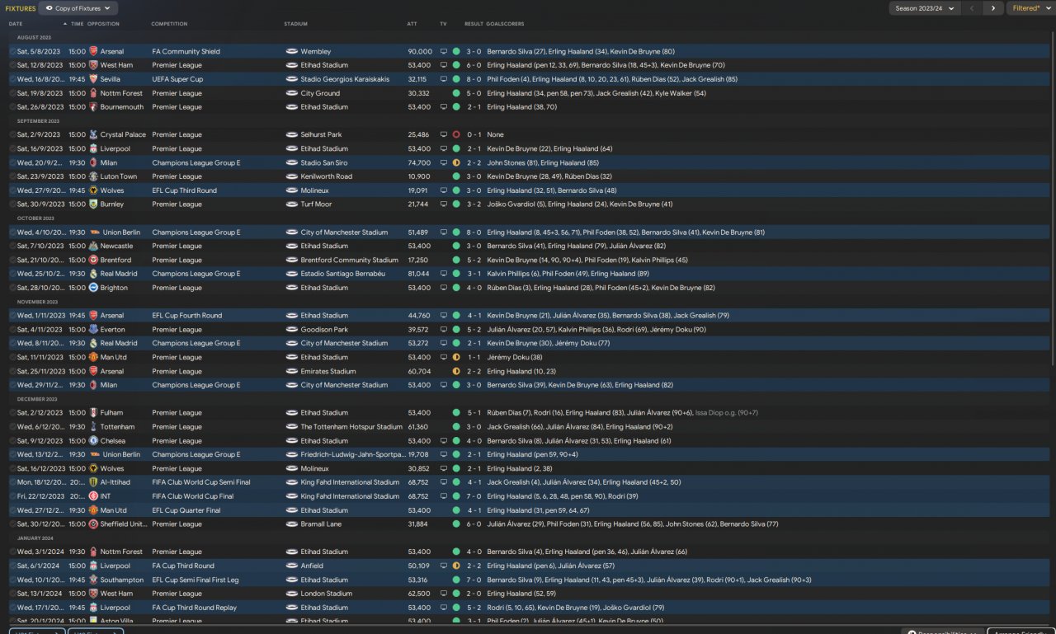Tick the selection circle for Sat, 7/10/2023 fixture
The image size is (1056, 634).
coord(13,246)
